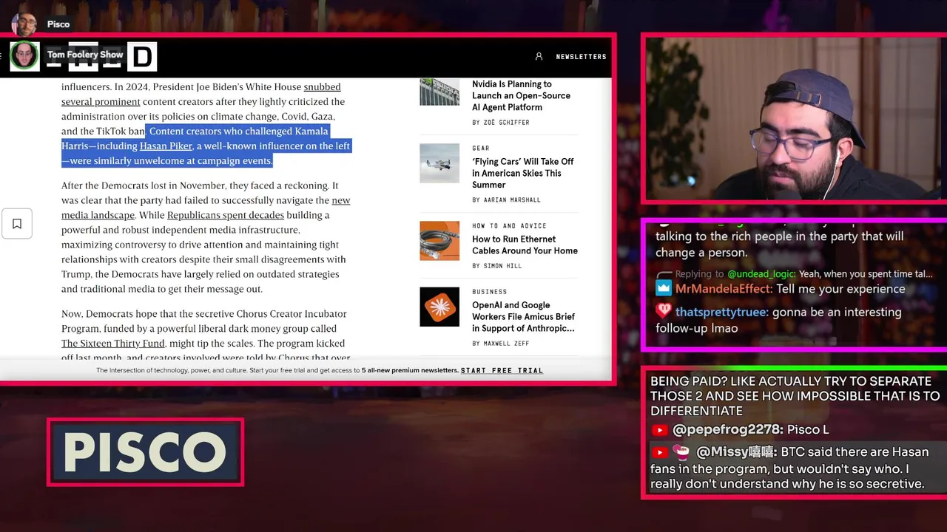Open the 'Hasan Piker' hyperlink
The width and height of the screenshot is (947, 532).
166,146
